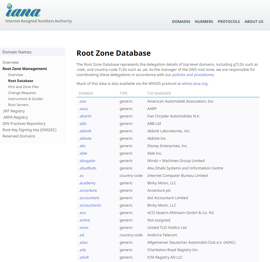
Task: Open the PROTOCOLS menu
Action: 229,21
